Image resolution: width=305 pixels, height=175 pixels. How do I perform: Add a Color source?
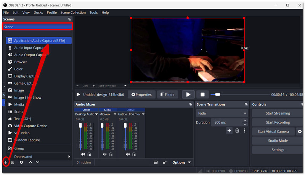[39, 69]
